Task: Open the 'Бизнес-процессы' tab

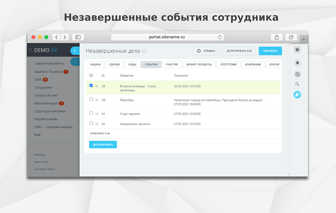Action: click(x=199, y=64)
